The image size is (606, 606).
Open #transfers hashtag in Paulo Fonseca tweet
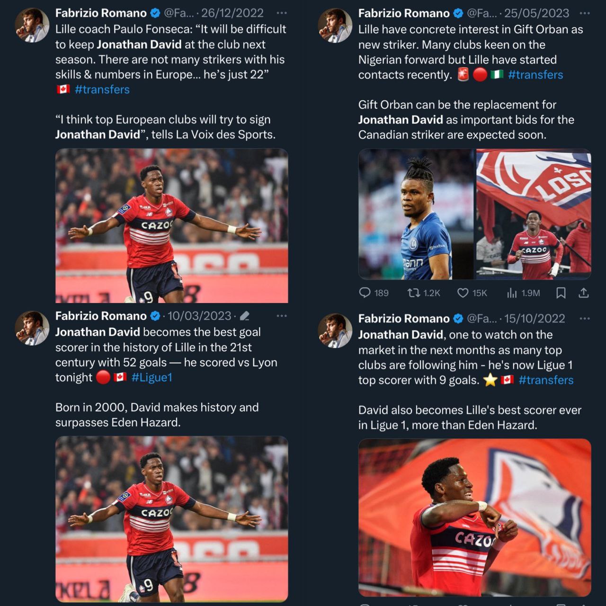click(x=102, y=89)
